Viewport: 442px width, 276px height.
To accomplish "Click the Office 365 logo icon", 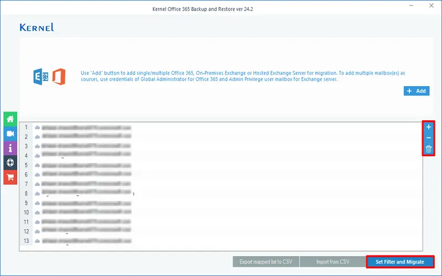I will pos(59,76).
